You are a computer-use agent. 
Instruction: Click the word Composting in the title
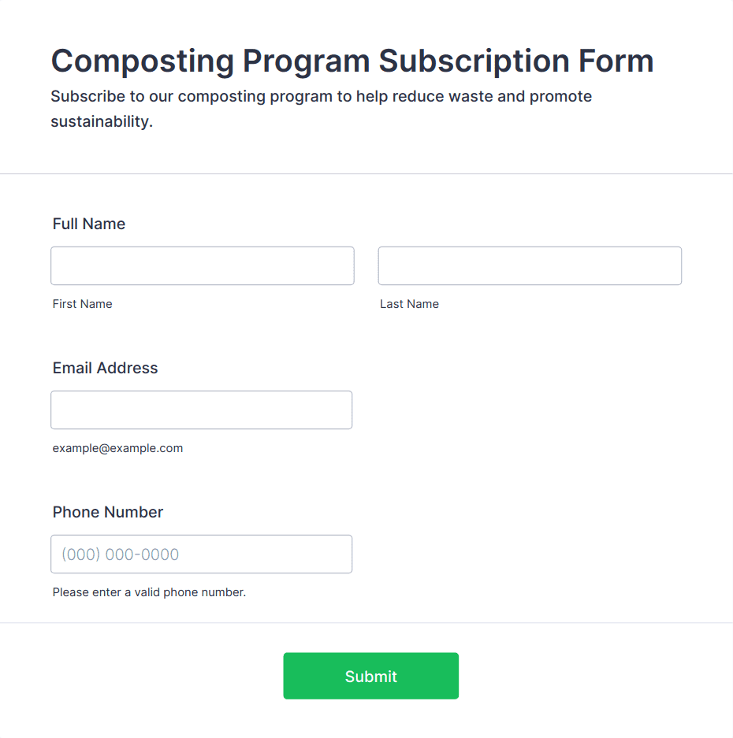pos(143,61)
